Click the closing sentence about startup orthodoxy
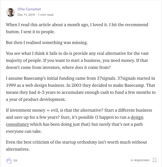 click(76, 146)
